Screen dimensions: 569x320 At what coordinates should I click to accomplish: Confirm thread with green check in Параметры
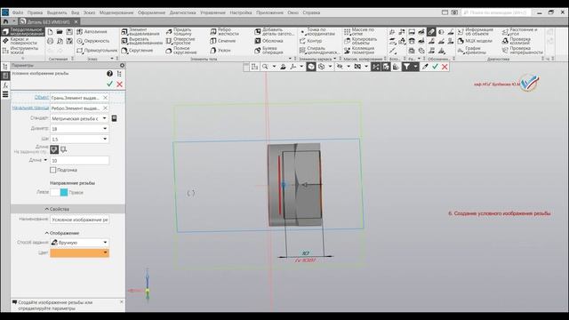coord(109,84)
